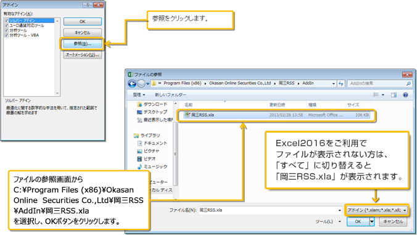The width and height of the screenshot is (417, 235).
Task: Open the file type filter dropdown アドイン
Action: tap(376, 210)
